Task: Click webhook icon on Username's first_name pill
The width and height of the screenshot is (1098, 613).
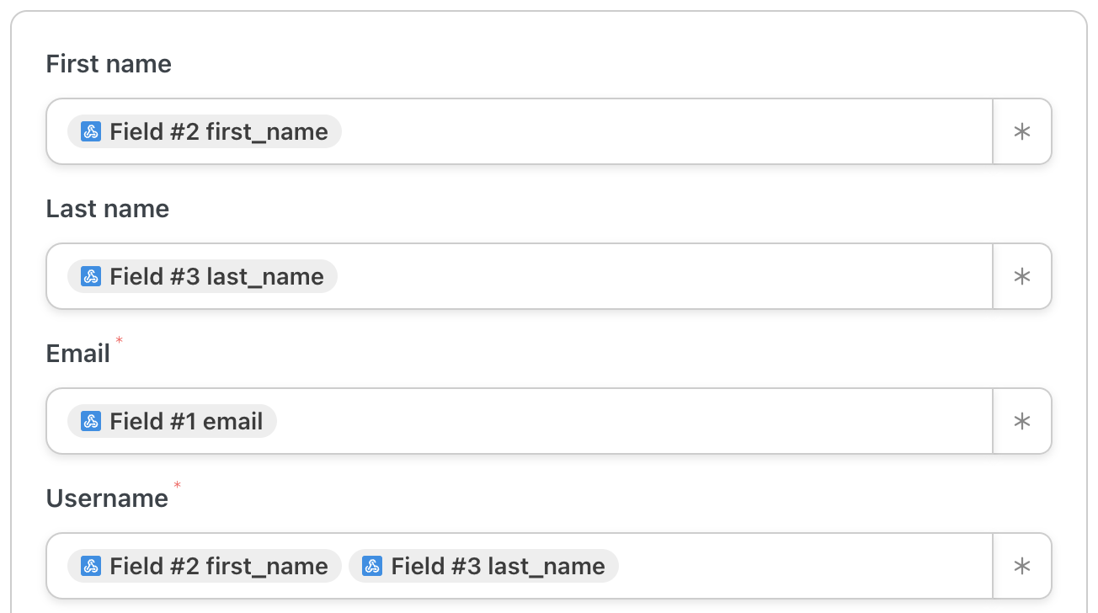Action: [x=91, y=567]
